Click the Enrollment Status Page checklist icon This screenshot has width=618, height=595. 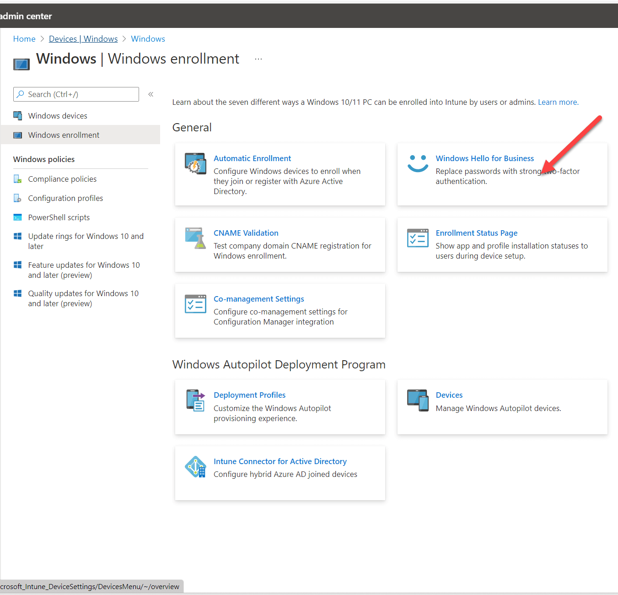click(418, 238)
